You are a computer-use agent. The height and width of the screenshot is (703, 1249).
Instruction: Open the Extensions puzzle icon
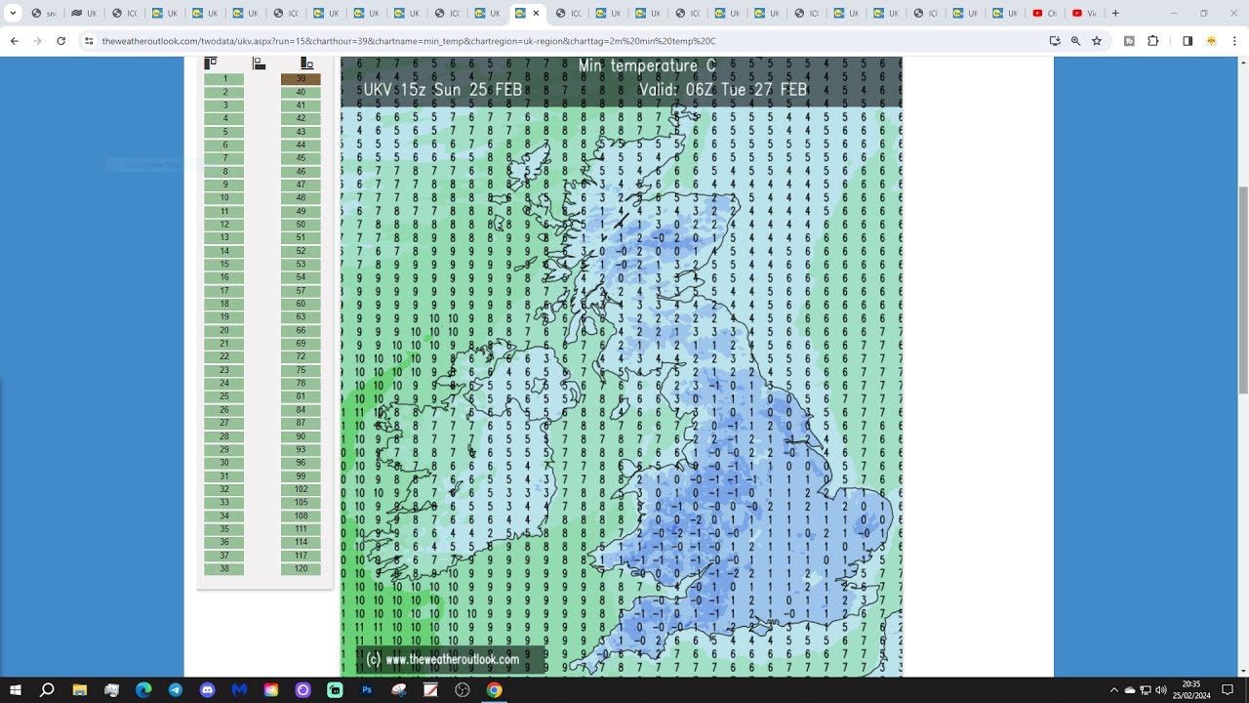(1152, 41)
